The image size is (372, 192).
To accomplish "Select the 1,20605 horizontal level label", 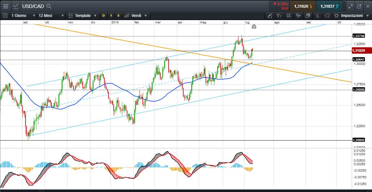I will point(359,140).
